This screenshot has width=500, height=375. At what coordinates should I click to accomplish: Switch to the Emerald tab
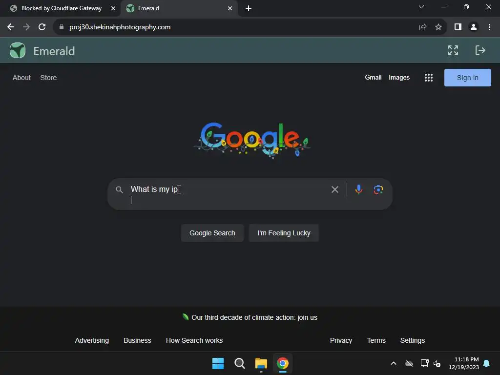(x=180, y=8)
